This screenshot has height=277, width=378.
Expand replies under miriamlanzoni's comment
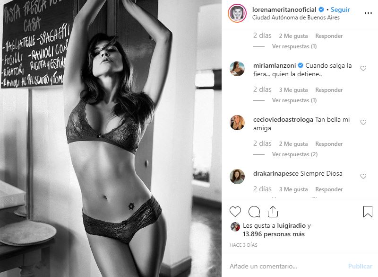point(294,100)
